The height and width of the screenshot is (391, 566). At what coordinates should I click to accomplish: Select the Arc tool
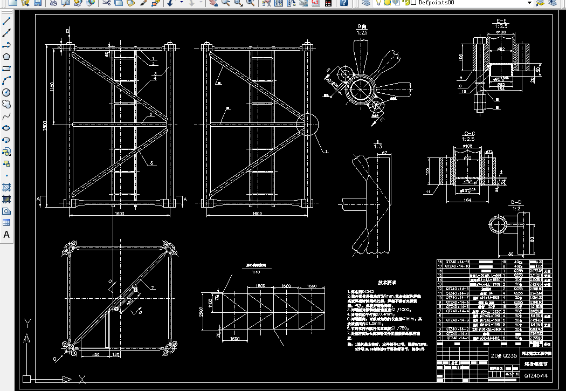6,80
